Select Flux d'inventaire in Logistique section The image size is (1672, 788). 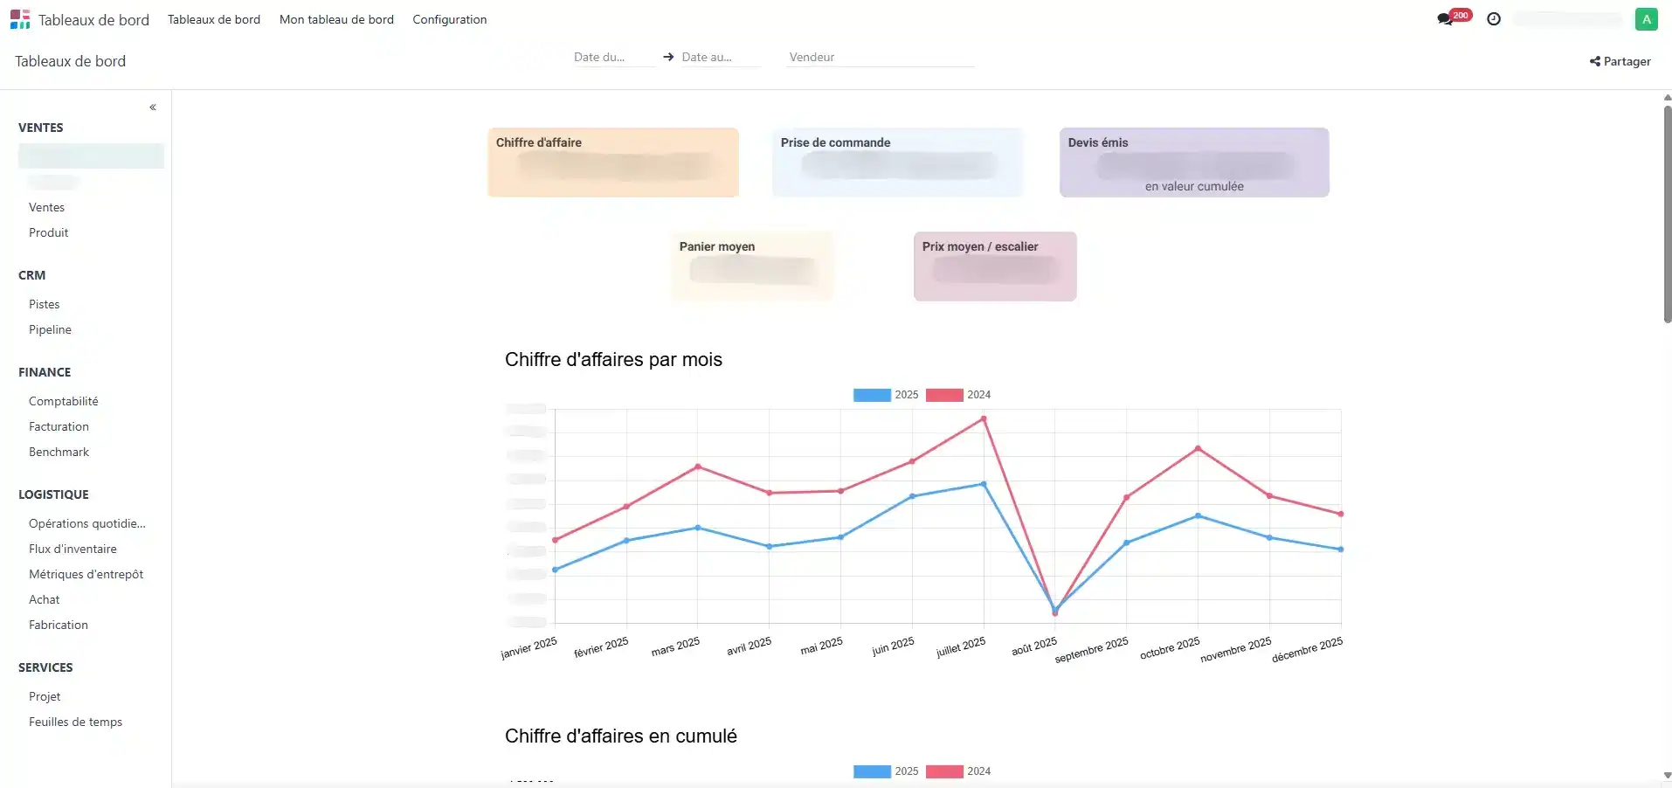(x=73, y=549)
